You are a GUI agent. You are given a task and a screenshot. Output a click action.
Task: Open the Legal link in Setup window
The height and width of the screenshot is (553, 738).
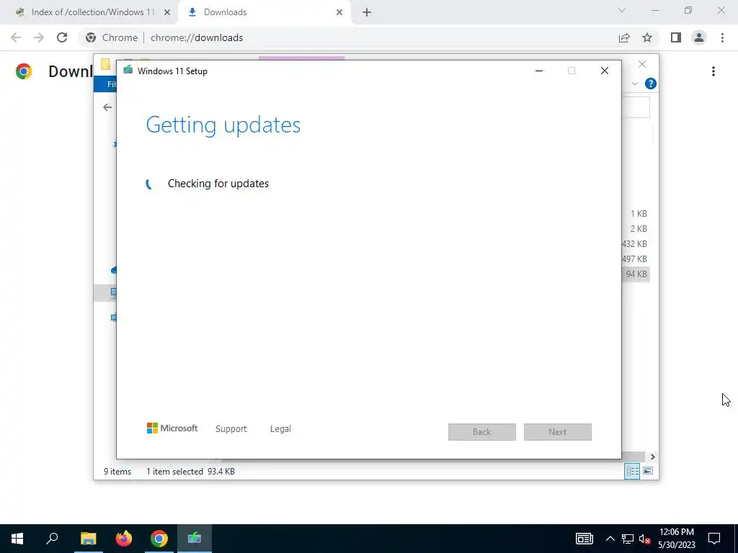click(280, 429)
